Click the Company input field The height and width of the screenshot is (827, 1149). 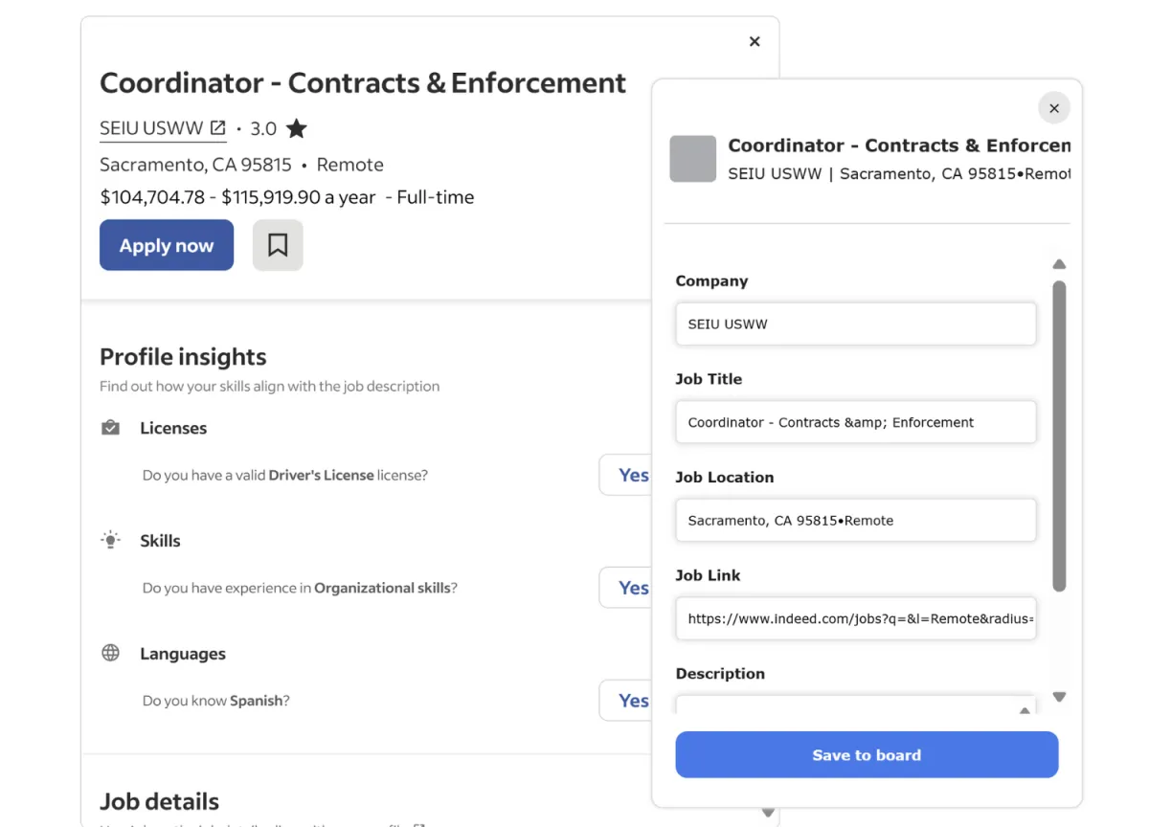(x=856, y=324)
